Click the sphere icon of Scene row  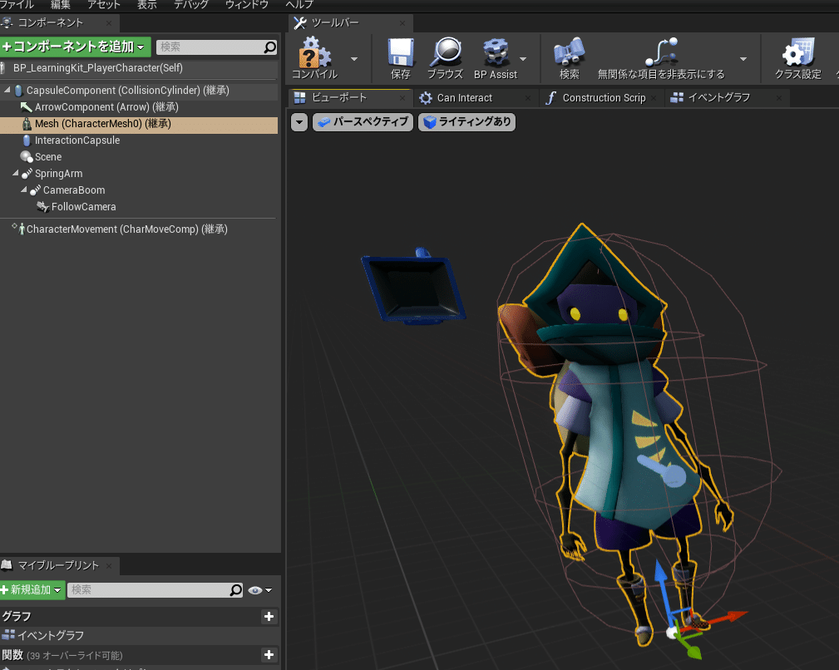pos(27,156)
